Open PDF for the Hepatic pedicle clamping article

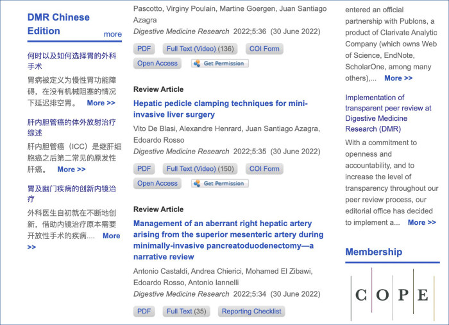pyautogui.click(x=144, y=169)
